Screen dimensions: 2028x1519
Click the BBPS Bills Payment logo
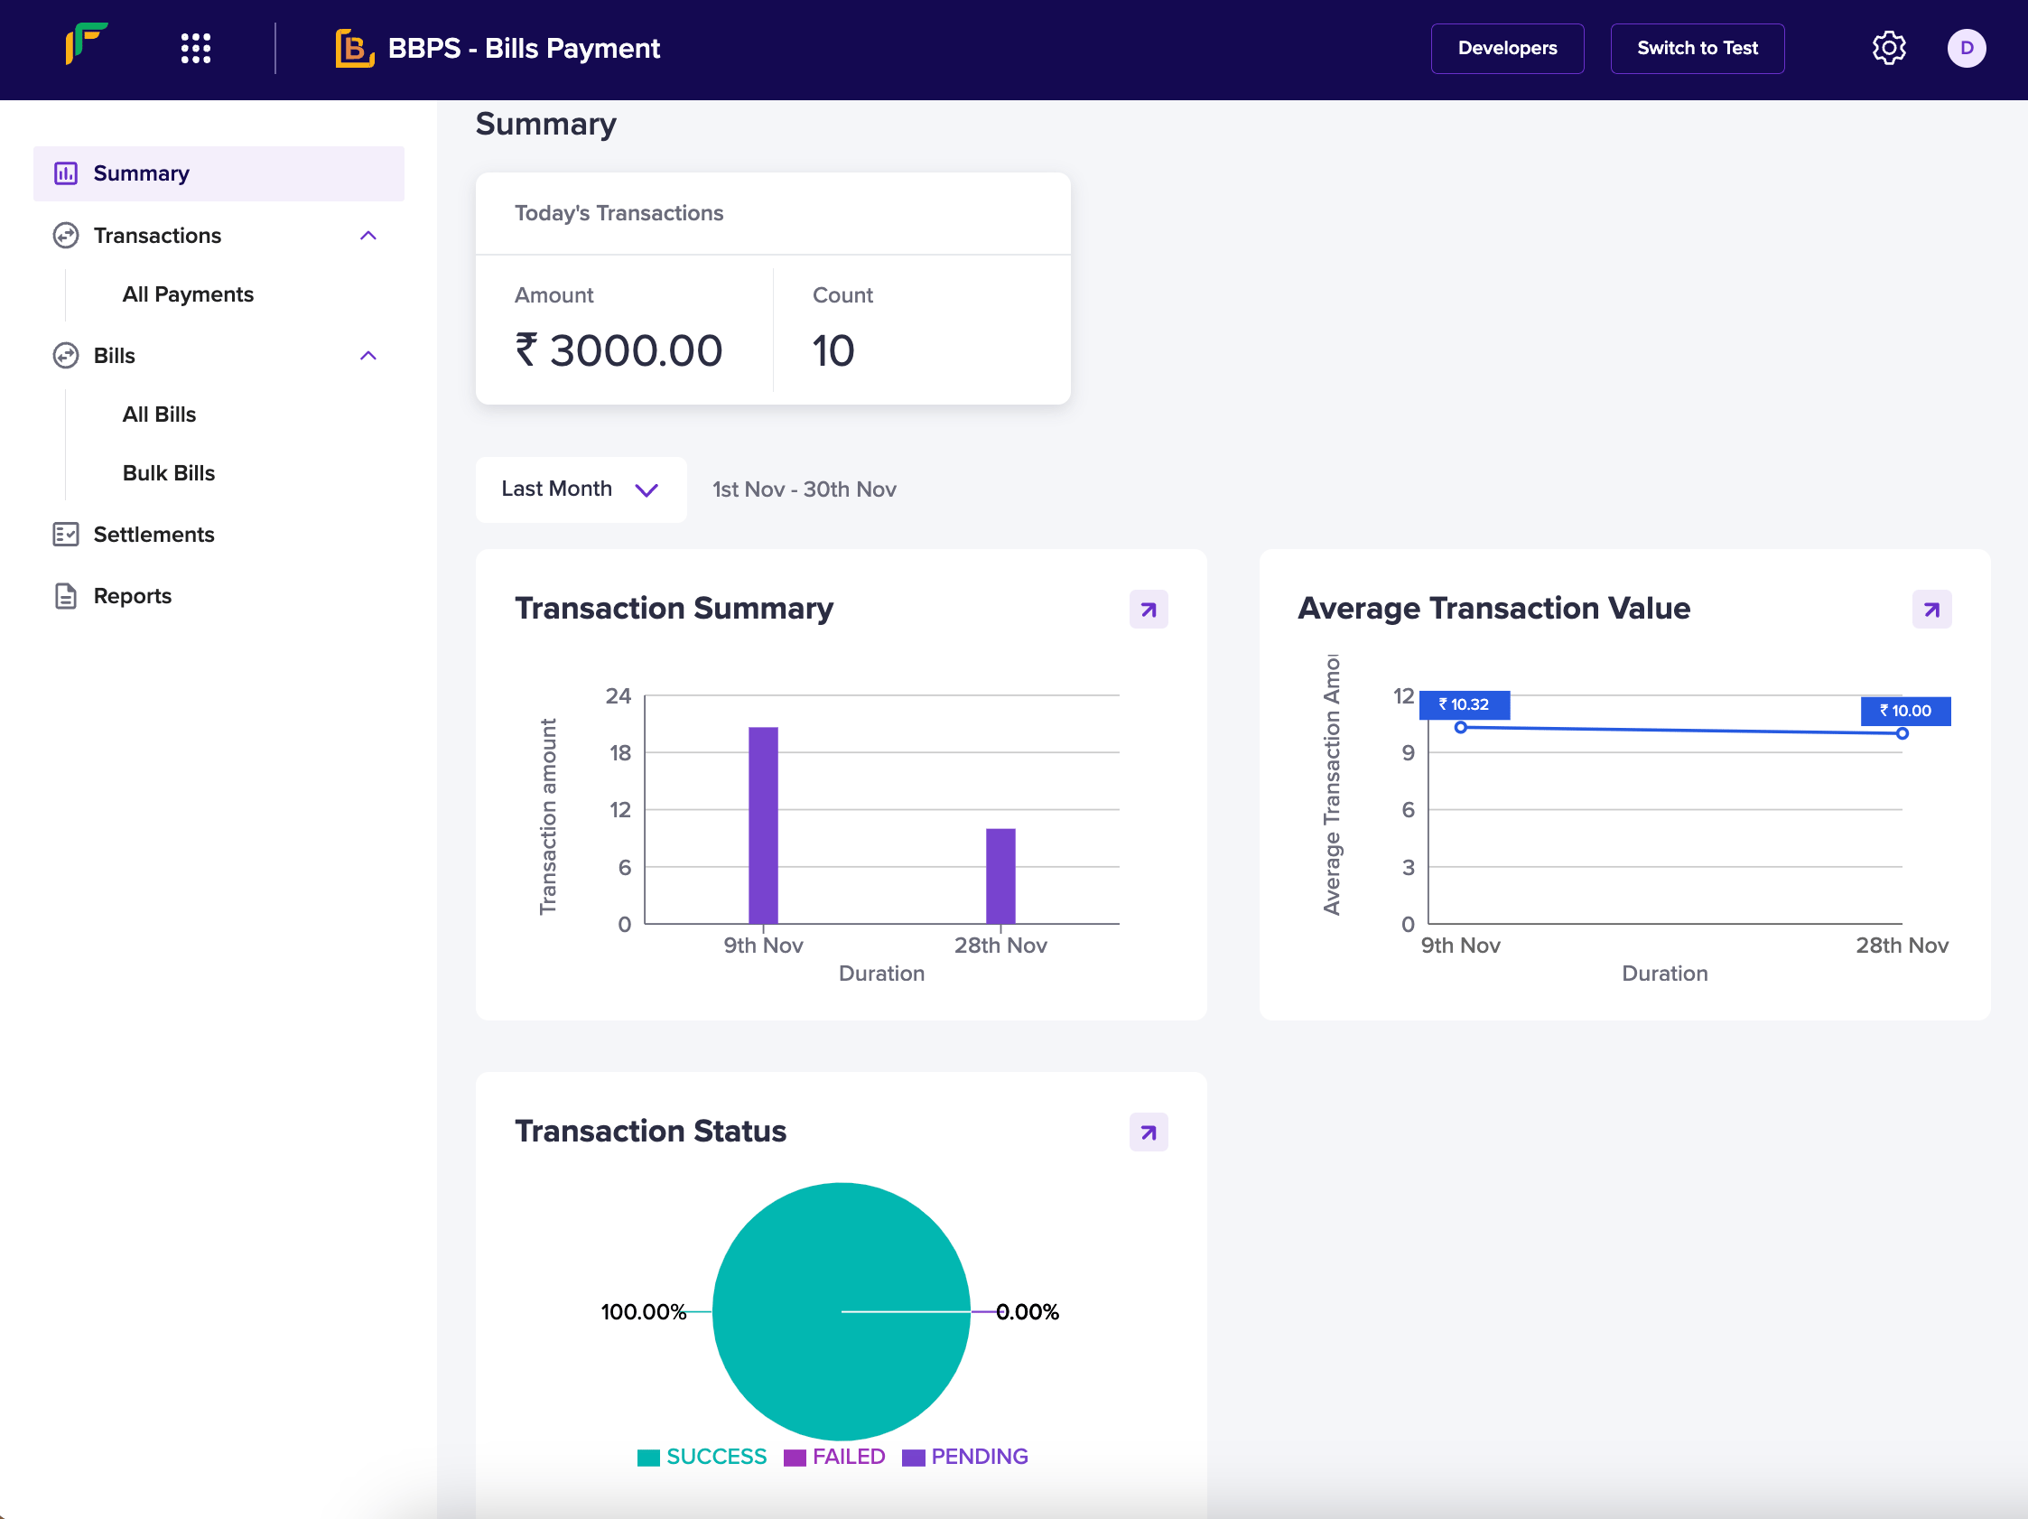coord(355,49)
